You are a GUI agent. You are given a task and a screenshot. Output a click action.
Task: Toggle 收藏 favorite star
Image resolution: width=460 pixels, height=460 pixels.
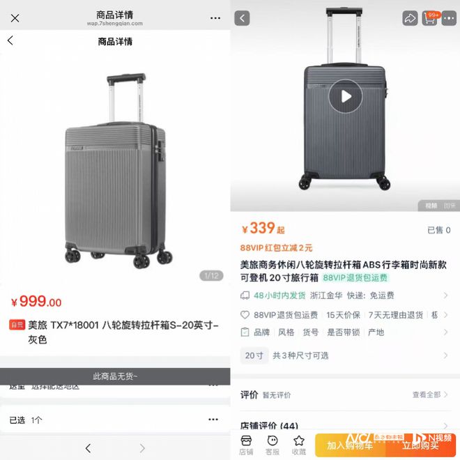(298, 445)
